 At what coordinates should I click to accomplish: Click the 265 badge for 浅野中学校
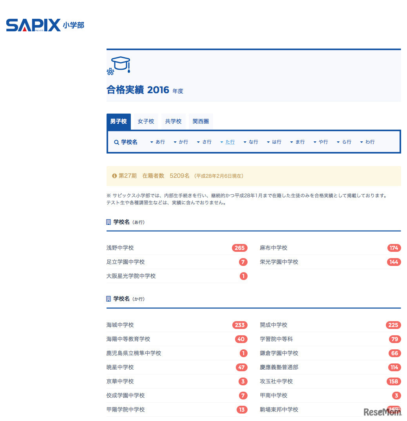tap(240, 248)
